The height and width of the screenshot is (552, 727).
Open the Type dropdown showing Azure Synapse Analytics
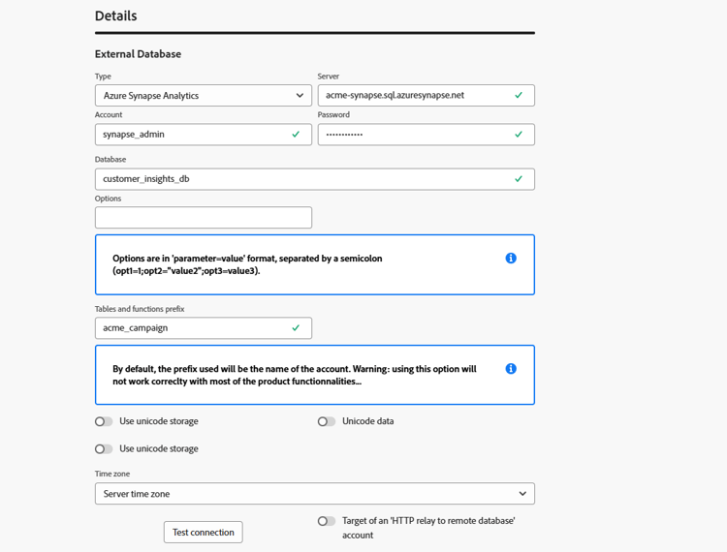[204, 96]
